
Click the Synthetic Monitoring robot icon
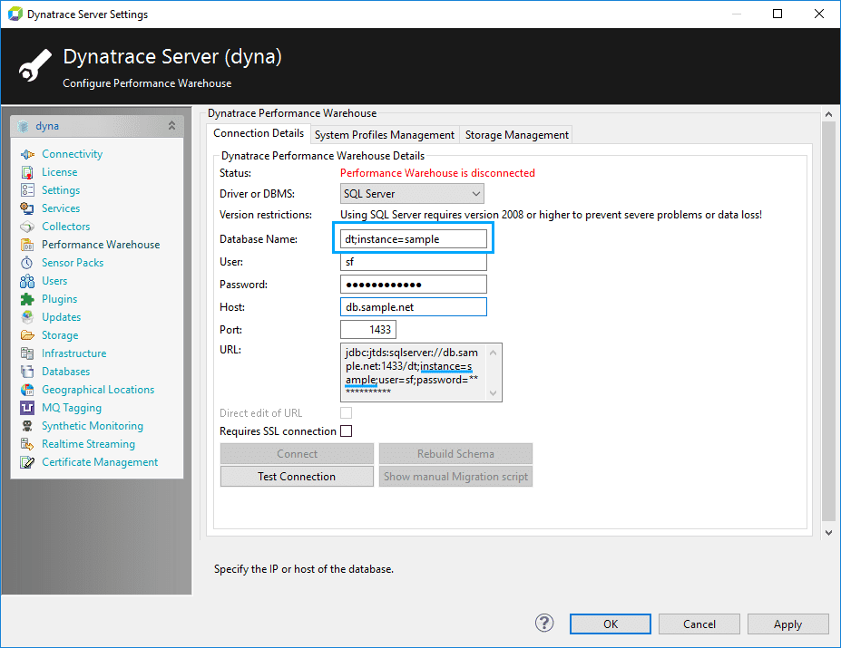click(27, 426)
